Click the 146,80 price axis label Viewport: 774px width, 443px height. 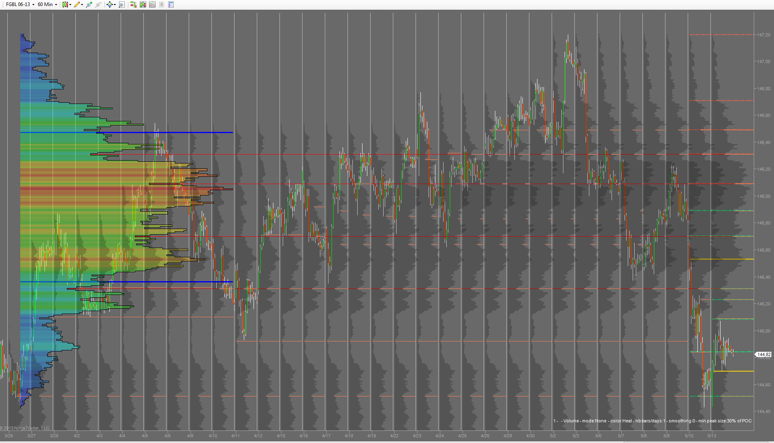click(764, 89)
